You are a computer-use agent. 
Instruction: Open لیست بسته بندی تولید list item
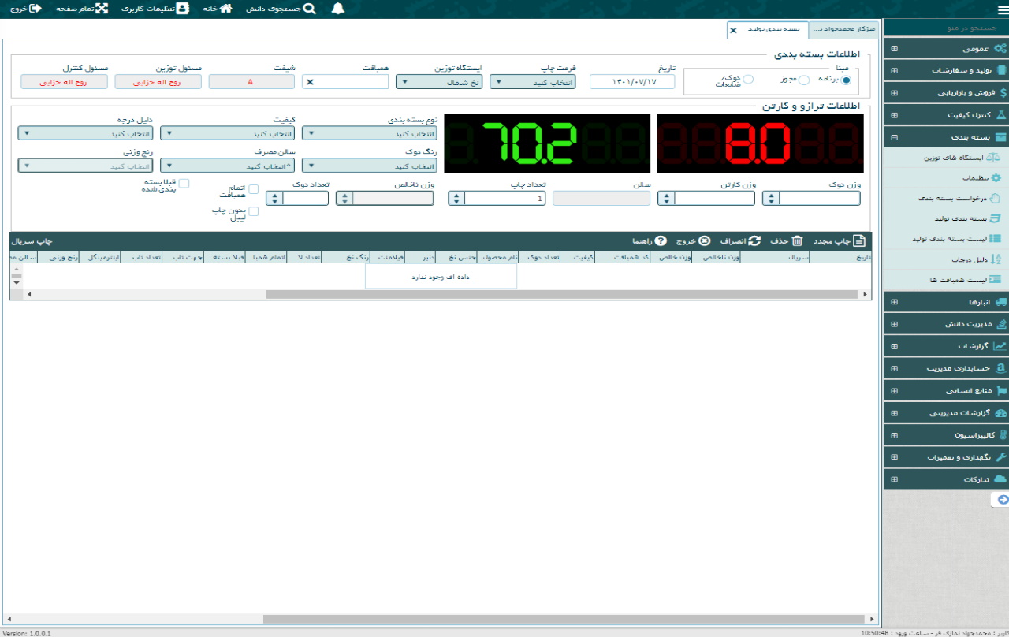tap(957, 238)
